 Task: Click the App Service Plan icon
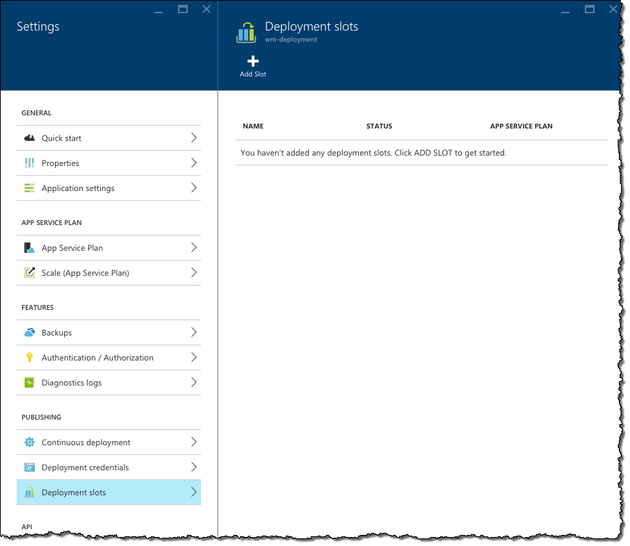pyautogui.click(x=29, y=249)
